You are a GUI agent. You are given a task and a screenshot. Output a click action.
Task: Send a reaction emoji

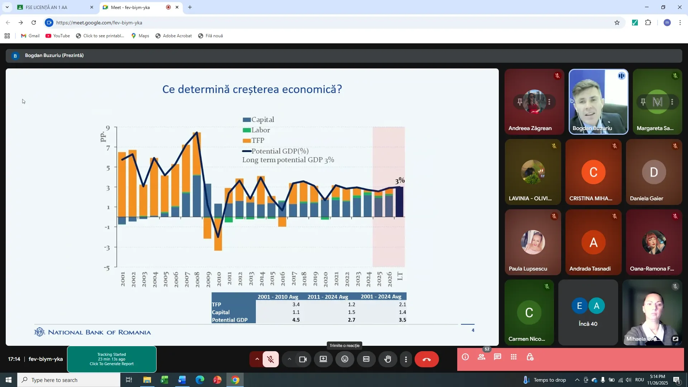[344, 359]
